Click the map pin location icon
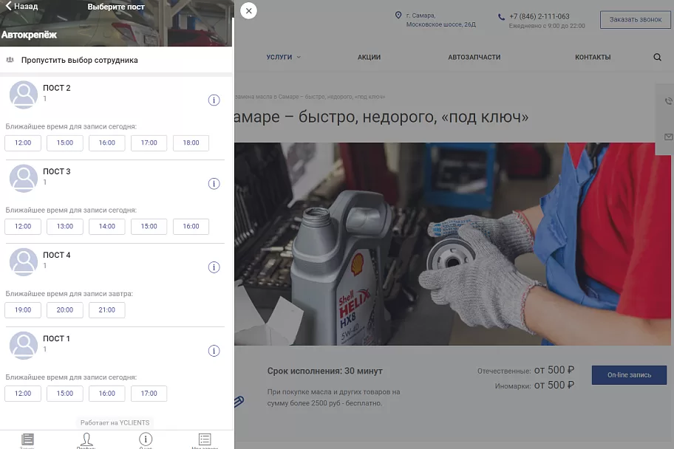The width and height of the screenshot is (674, 449). (398, 16)
